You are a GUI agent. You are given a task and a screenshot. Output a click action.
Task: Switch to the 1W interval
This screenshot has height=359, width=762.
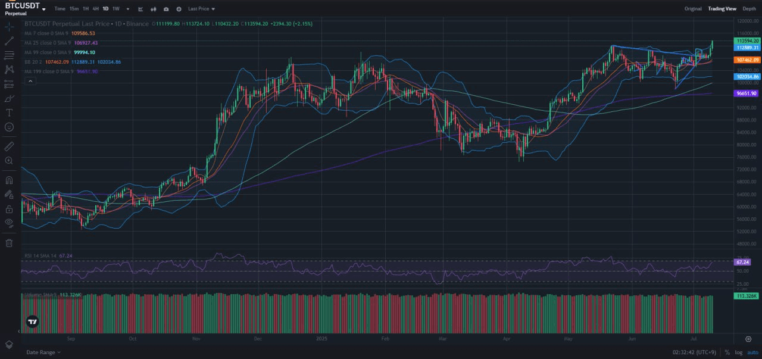click(115, 9)
